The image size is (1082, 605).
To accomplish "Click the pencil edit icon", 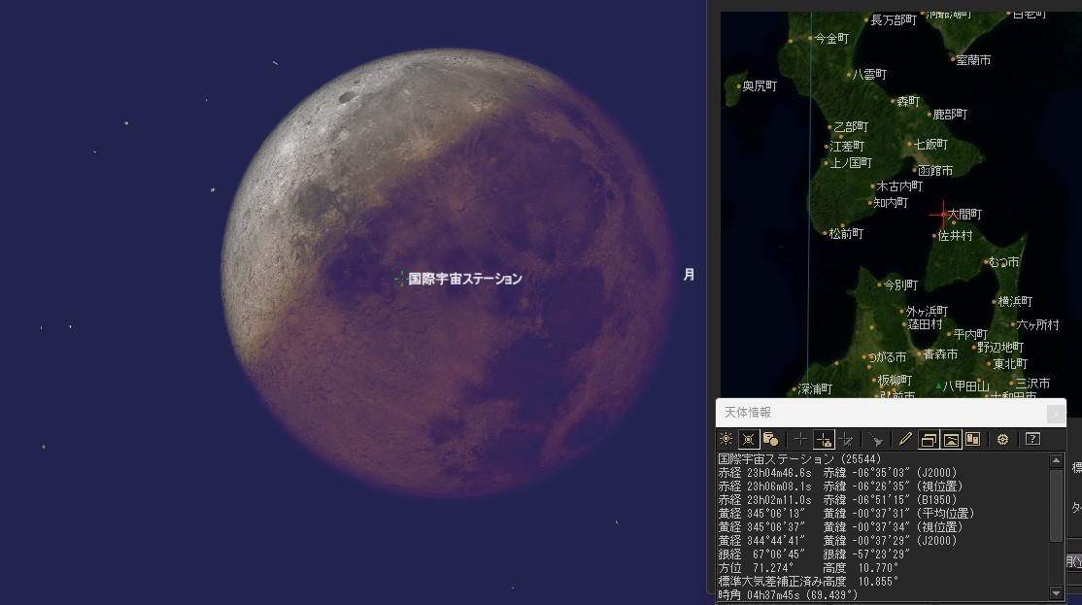I will 905,439.
